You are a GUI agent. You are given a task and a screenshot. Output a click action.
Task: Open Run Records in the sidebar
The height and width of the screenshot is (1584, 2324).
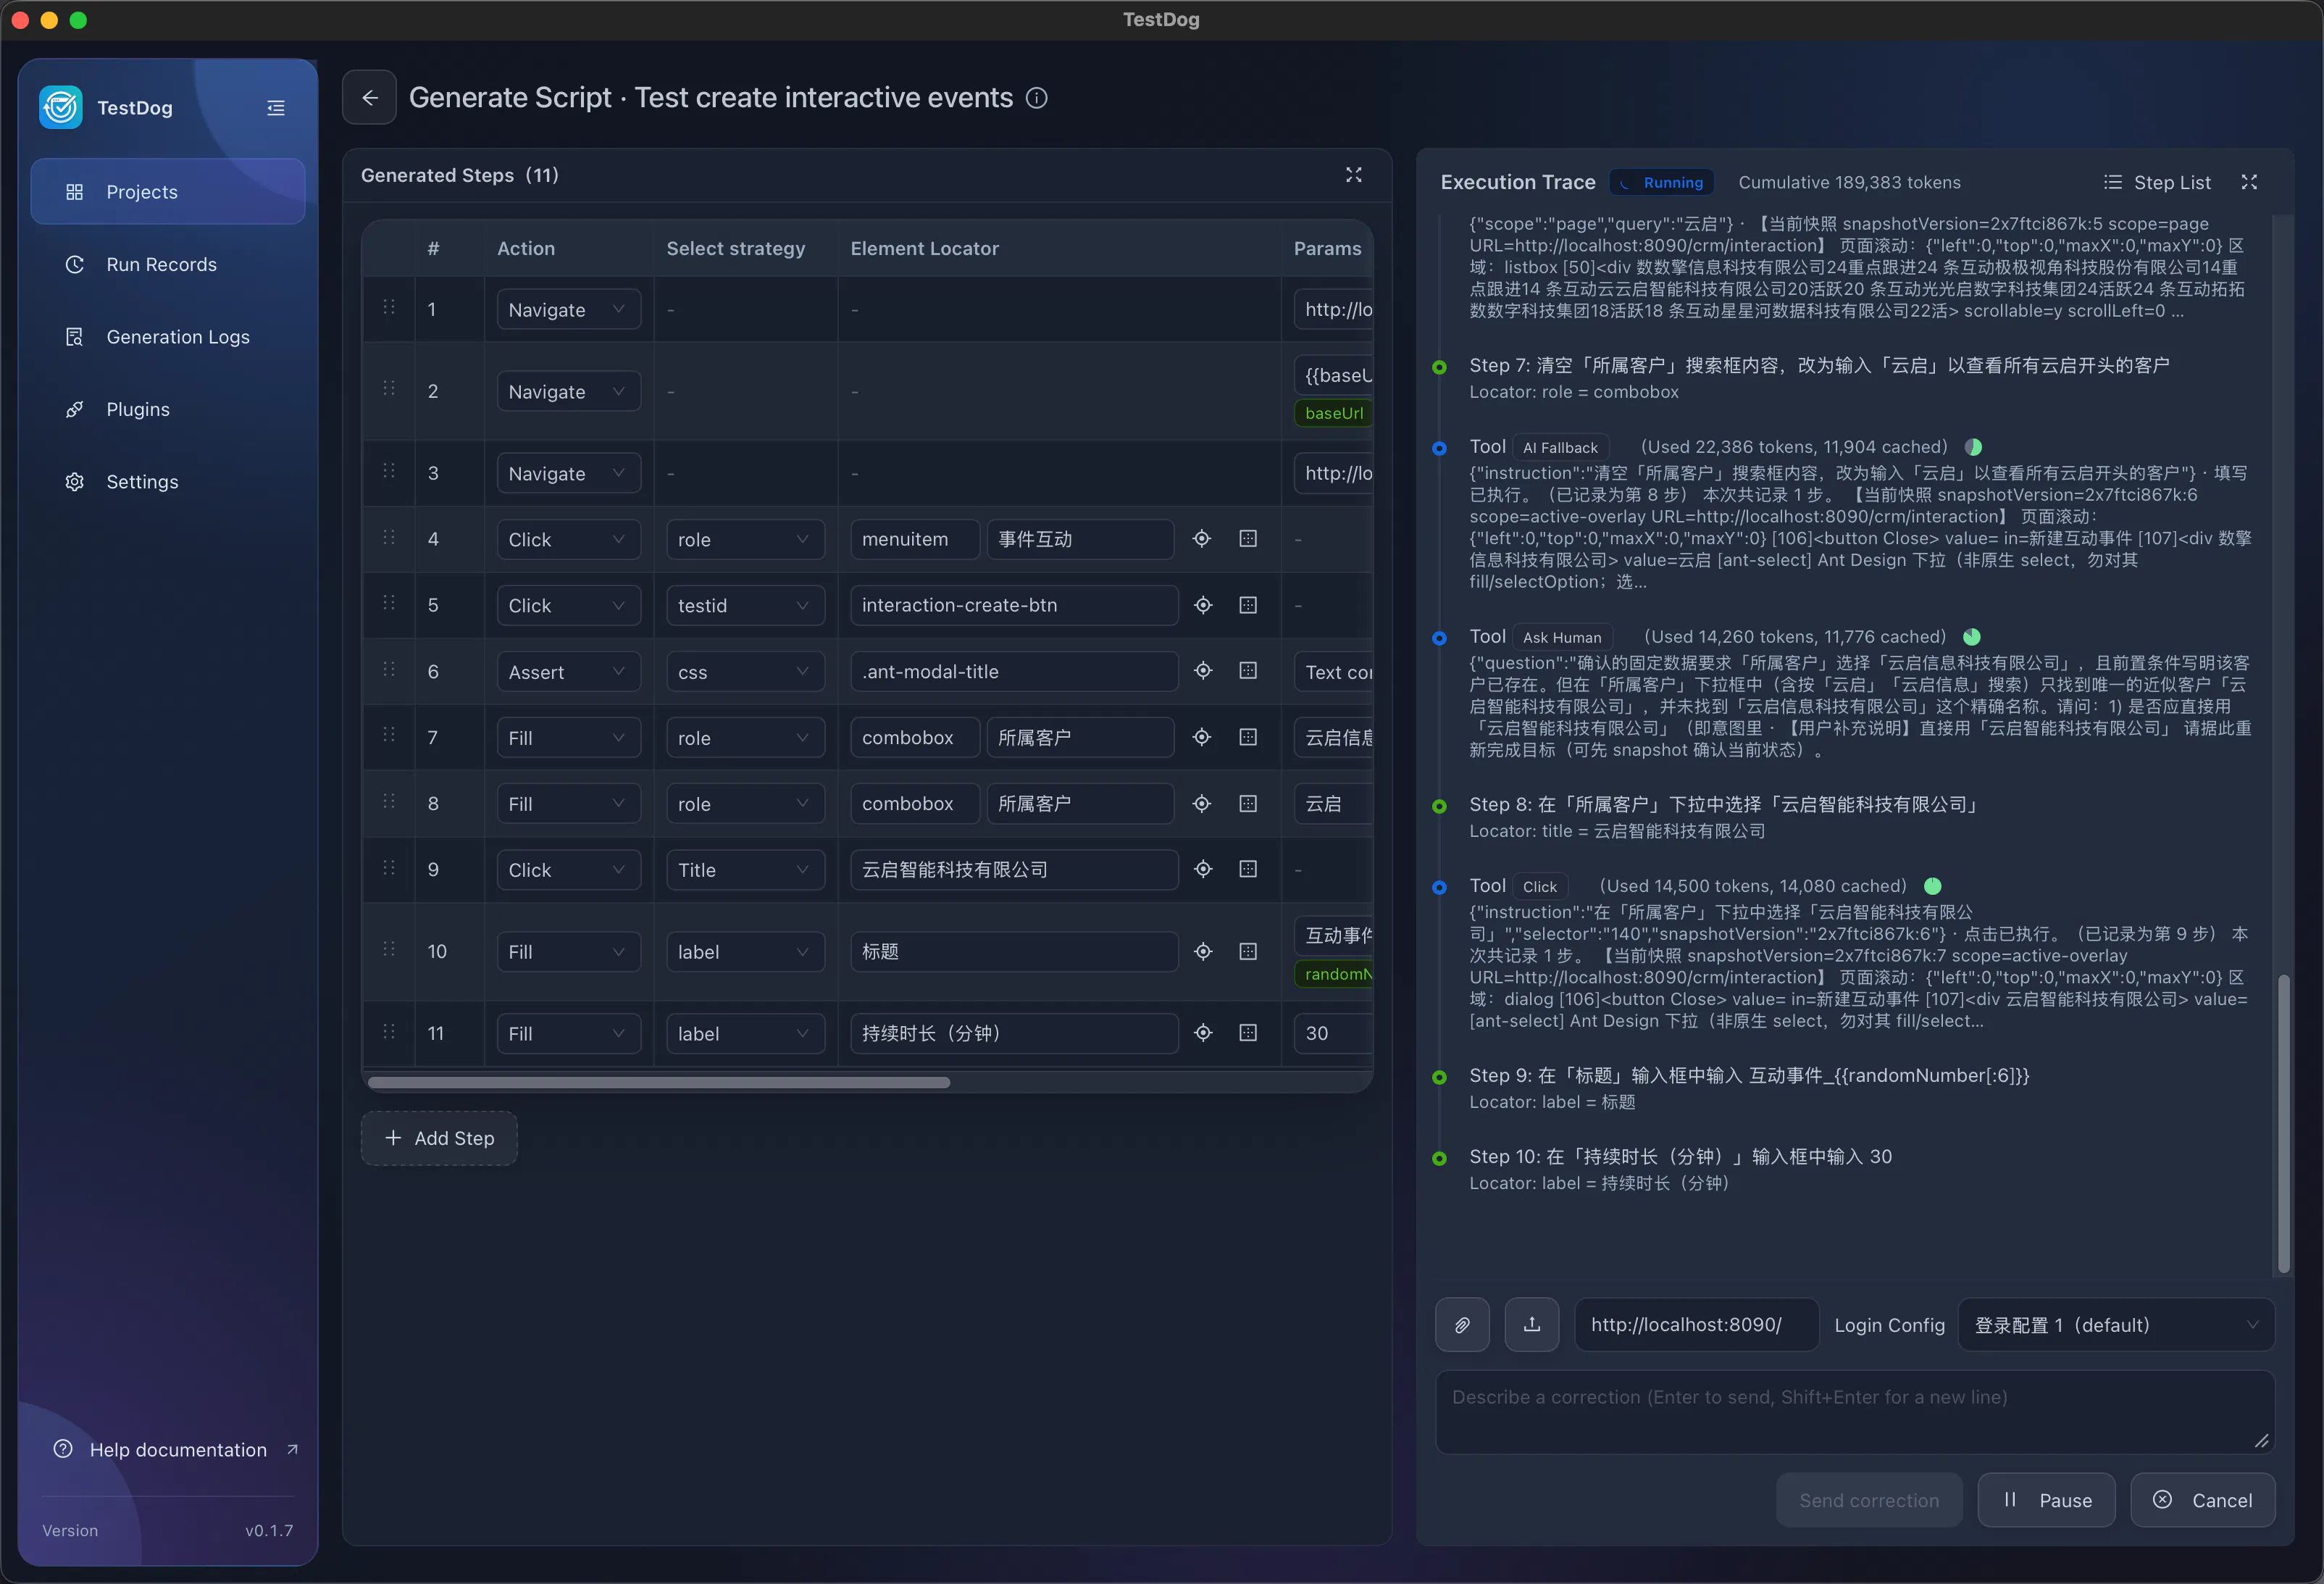(168, 264)
